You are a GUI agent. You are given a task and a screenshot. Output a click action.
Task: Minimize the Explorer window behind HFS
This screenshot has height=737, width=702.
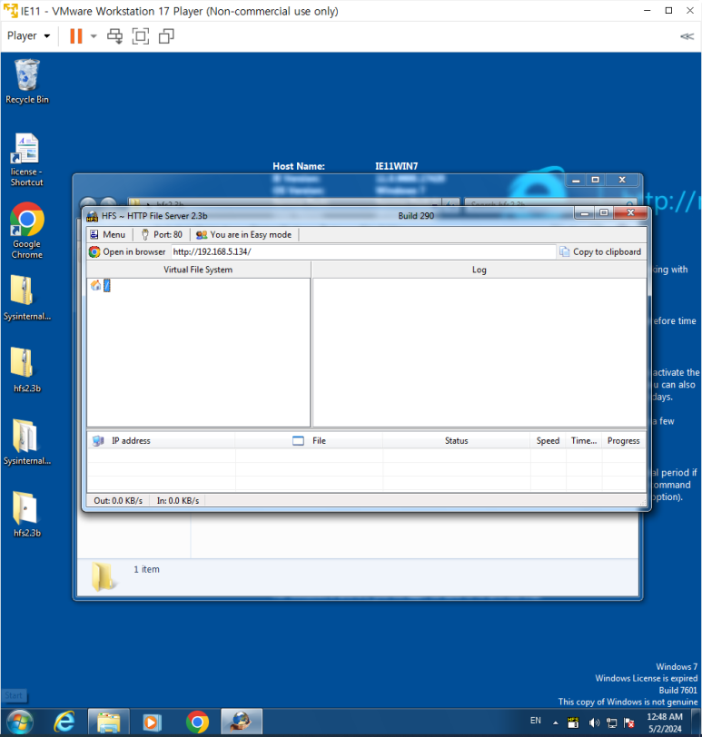pos(576,180)
